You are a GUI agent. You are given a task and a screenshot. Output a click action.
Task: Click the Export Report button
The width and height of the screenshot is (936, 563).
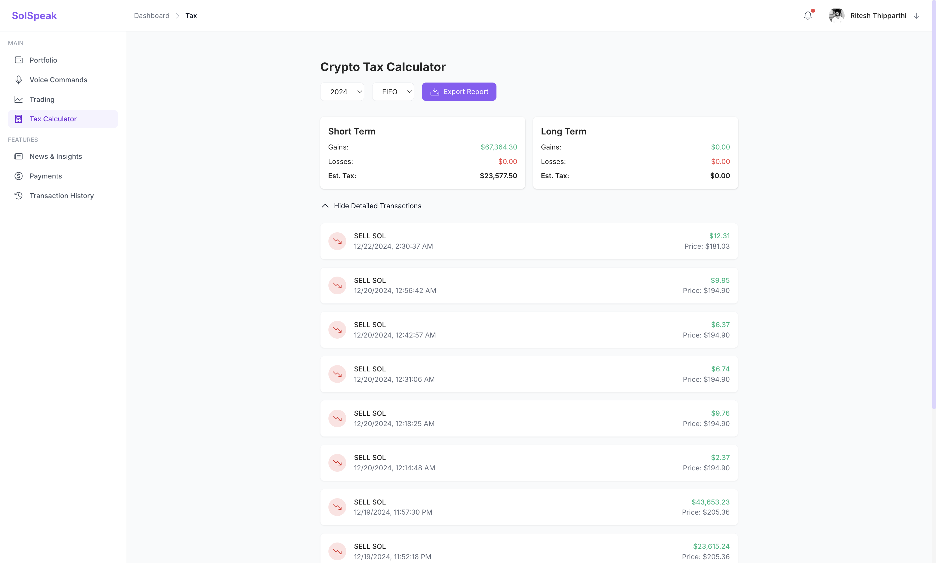459,92
